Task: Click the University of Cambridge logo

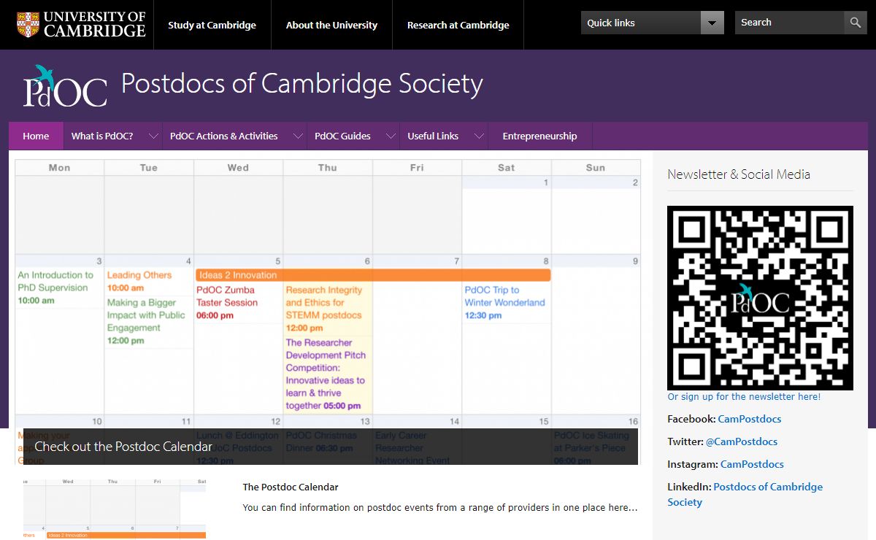Action: tap(81, 24)
